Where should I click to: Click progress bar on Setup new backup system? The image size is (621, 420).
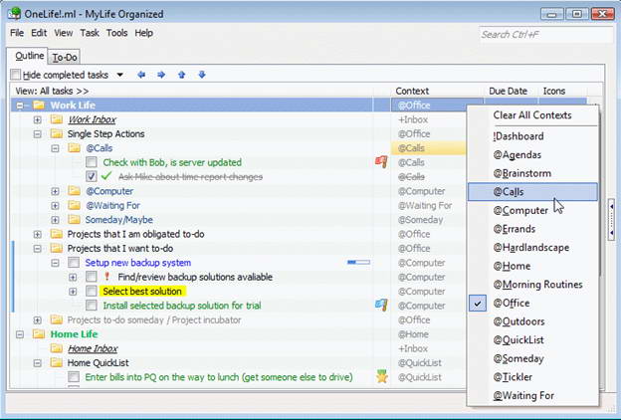(358, 263)
